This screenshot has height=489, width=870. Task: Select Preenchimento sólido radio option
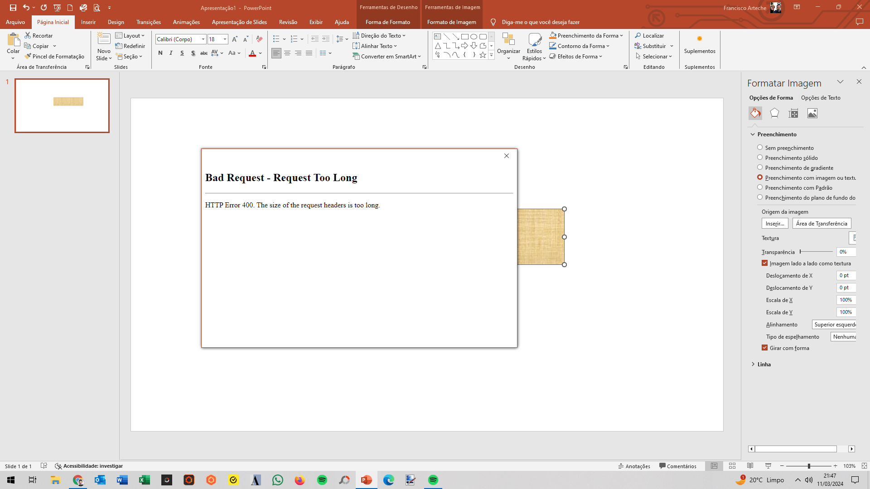[760, 158]
